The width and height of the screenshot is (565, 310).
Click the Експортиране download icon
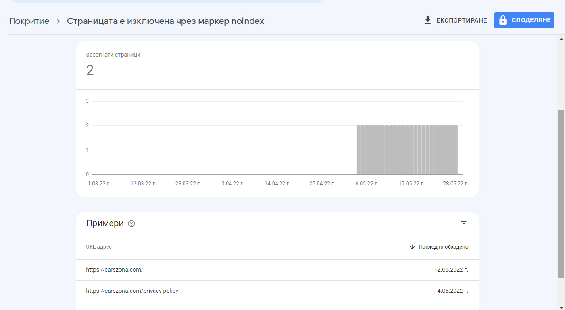428,20
